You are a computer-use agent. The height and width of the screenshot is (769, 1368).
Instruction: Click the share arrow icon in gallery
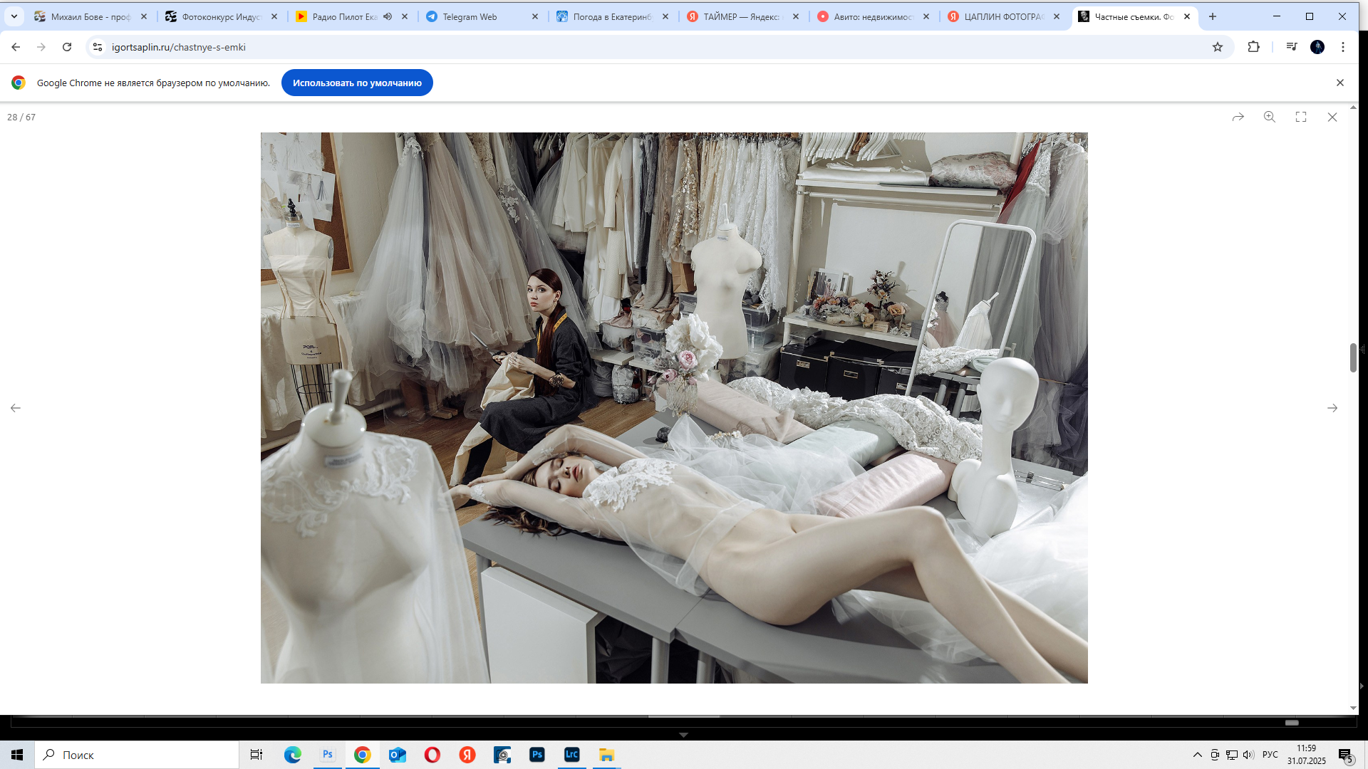pos(1238,117)
